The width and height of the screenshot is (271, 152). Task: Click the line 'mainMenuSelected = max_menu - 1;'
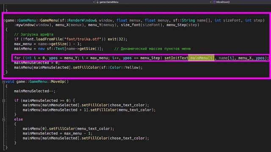(x=58, y=133)
